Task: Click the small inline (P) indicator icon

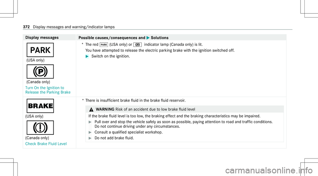Action: [137, 45]
